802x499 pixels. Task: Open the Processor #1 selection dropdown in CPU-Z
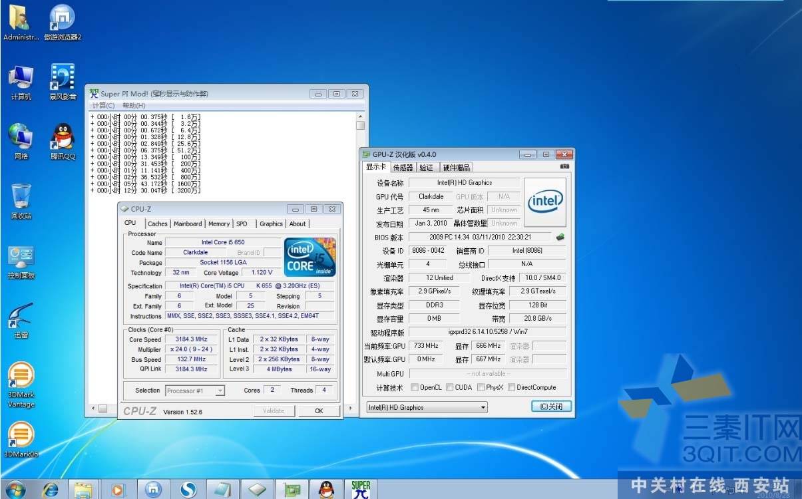point(195,391)
